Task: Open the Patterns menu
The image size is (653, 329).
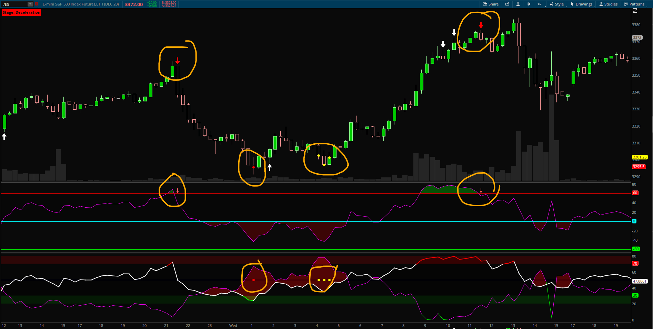Action: (x=634, y=4)
